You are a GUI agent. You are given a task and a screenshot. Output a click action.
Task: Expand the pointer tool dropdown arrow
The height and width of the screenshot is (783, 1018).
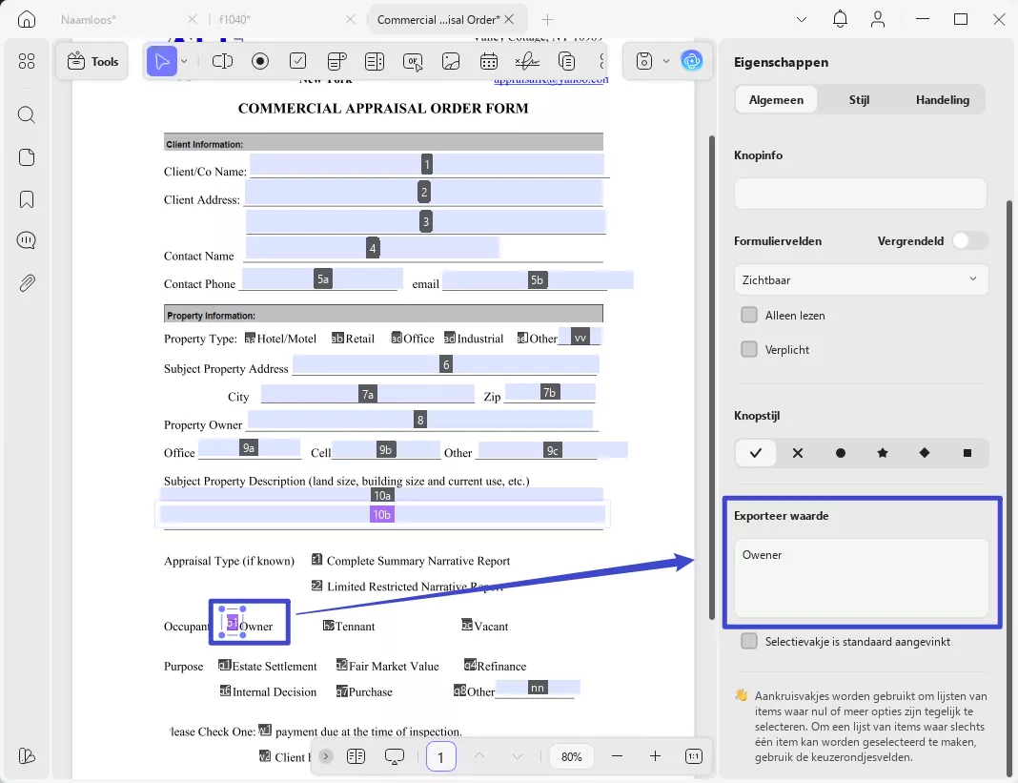coord(184,61)
